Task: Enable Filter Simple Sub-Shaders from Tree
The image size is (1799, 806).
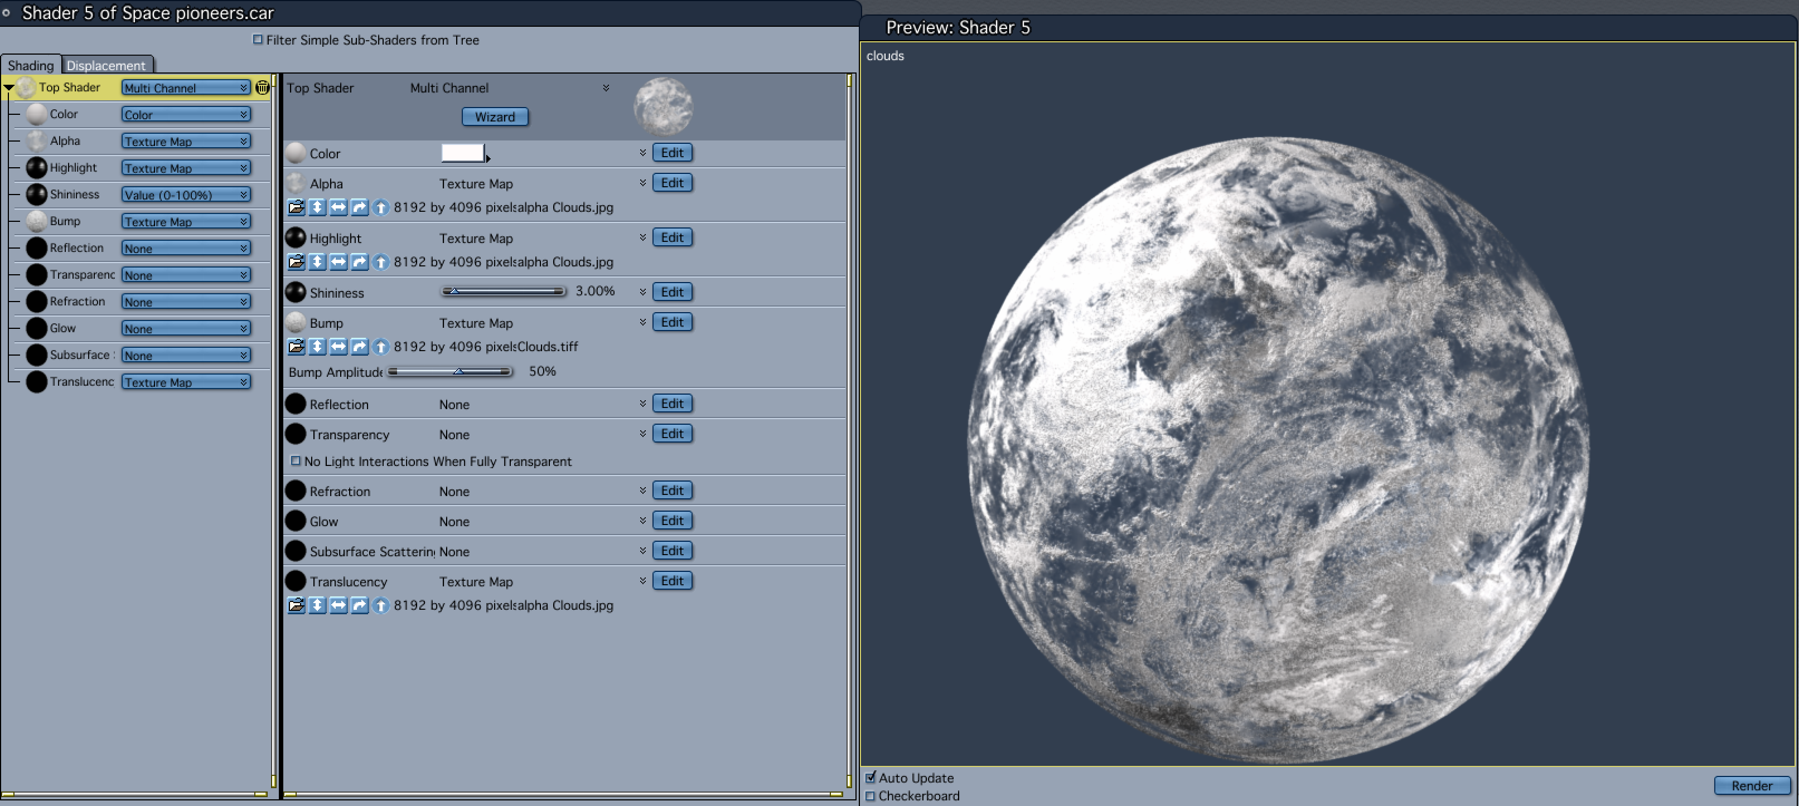Action: (x=258, y=40)
